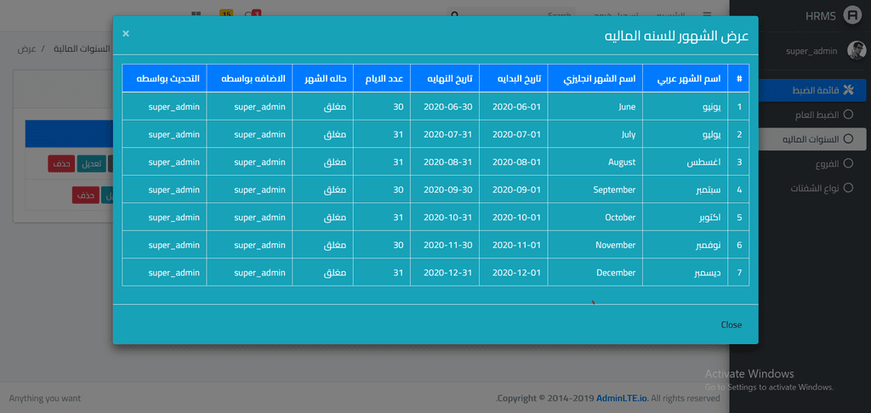
Task: Click days count 30 in June row
Action: pyautogui.click(x=382, y=106)
